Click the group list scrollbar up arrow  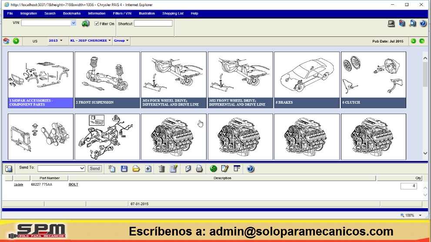(x=425, y=58)
